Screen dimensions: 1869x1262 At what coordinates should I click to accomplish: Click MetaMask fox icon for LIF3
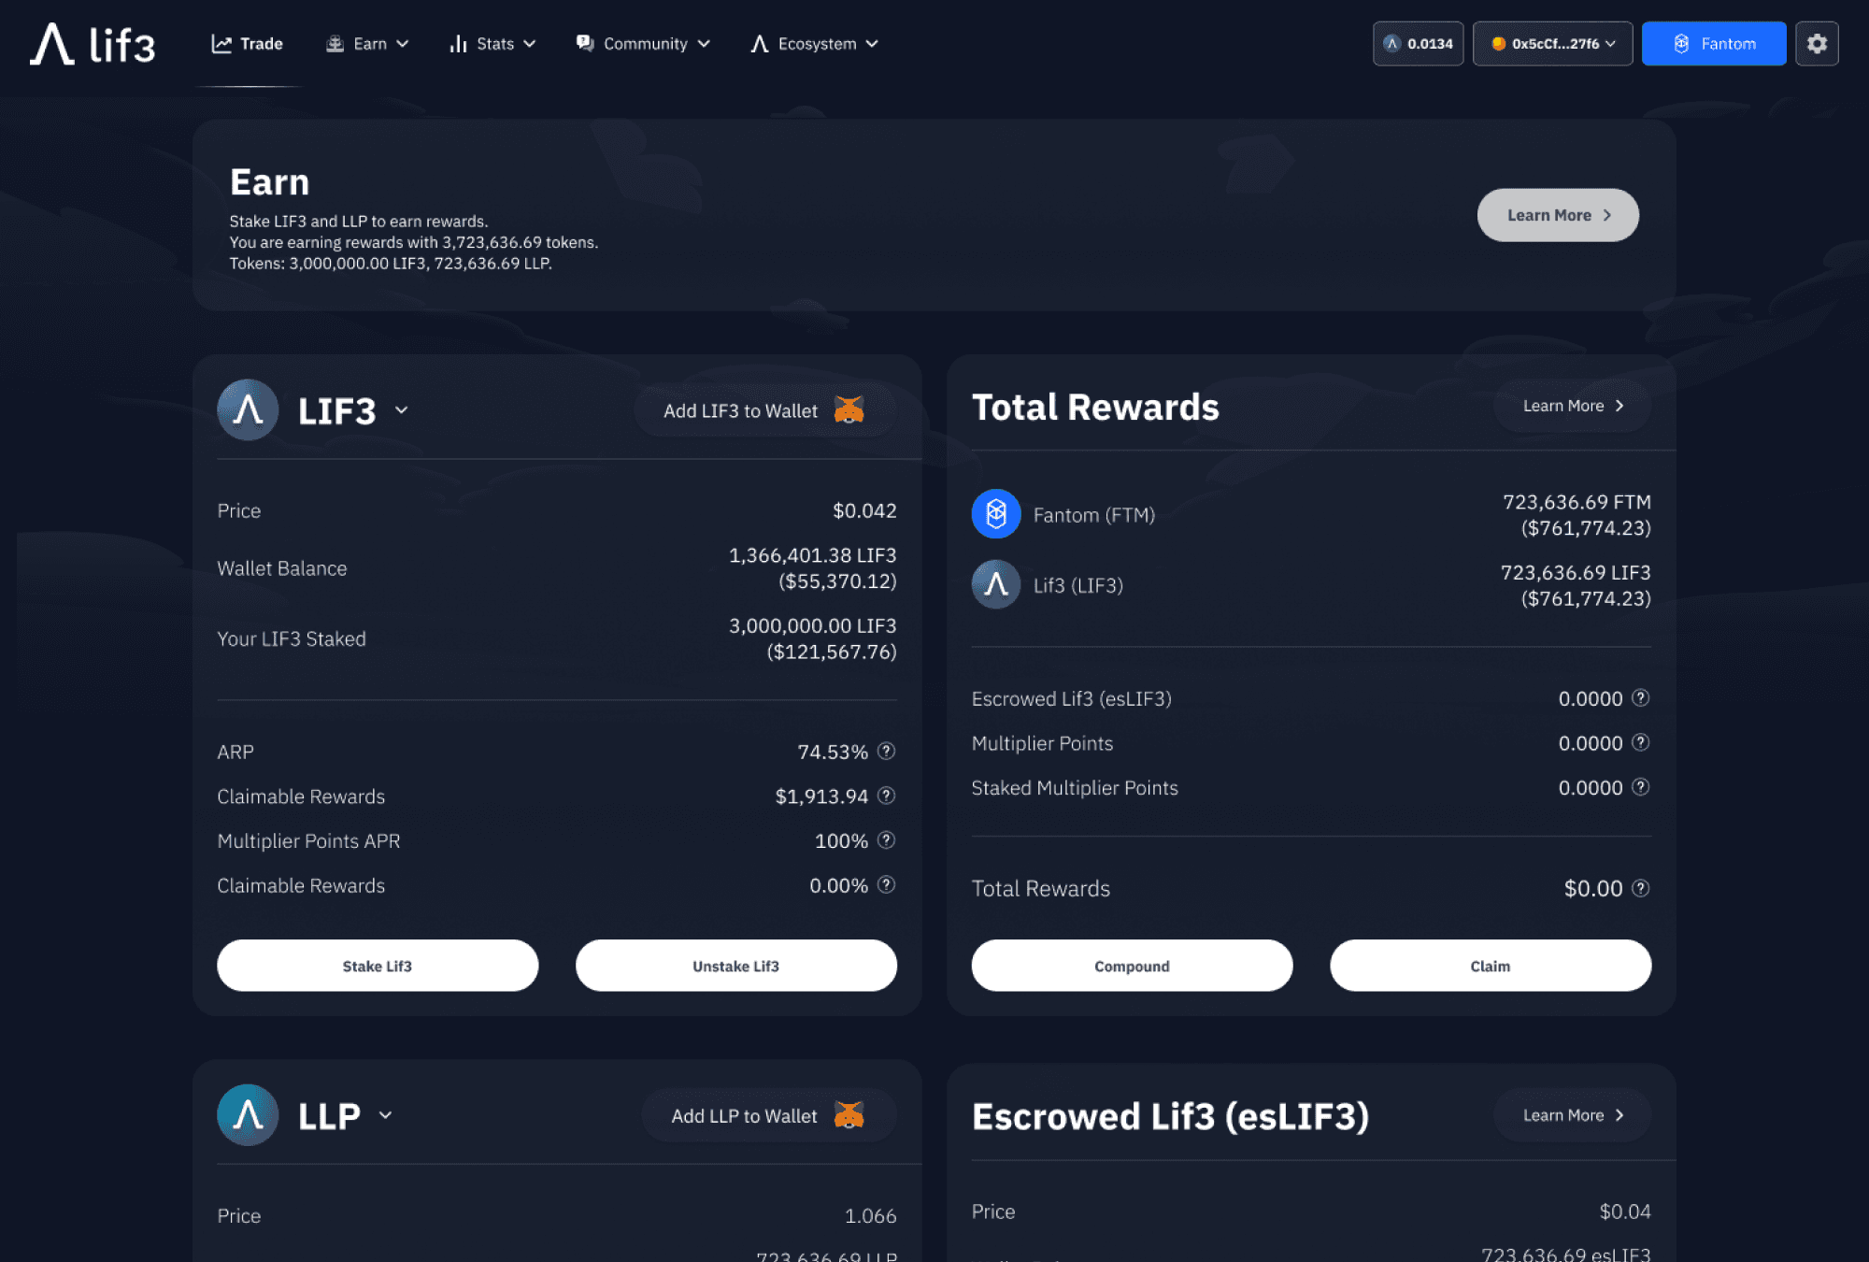pyautogui.click(x=849, y=409)
